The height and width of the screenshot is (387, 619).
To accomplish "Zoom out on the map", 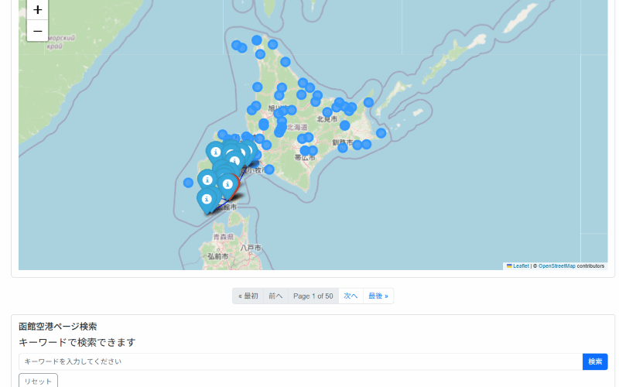I will tap(37, 30).
